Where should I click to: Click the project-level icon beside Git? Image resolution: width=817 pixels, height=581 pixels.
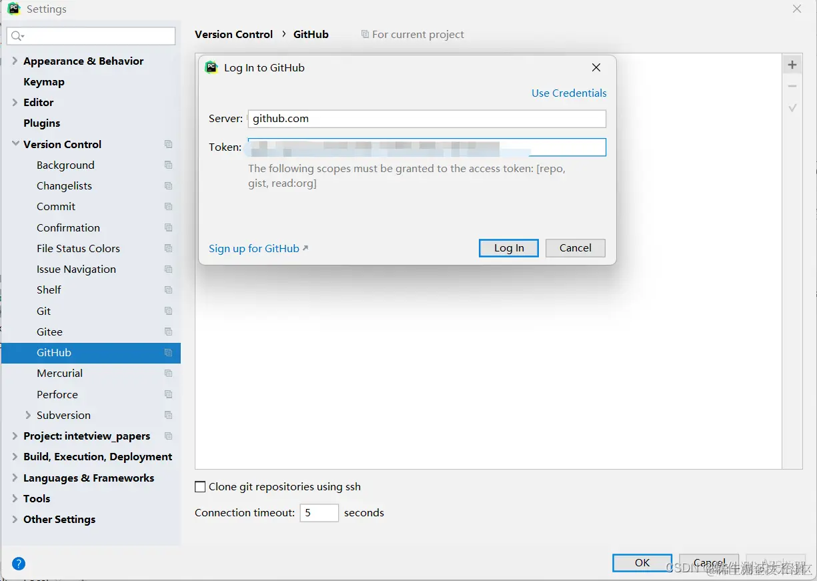click(x=168, y=311)
